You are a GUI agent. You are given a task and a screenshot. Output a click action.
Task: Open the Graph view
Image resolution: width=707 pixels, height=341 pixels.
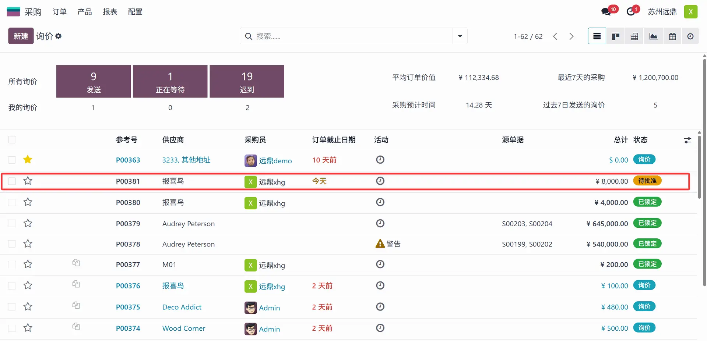pyautogui.click(x=653, y=36)
